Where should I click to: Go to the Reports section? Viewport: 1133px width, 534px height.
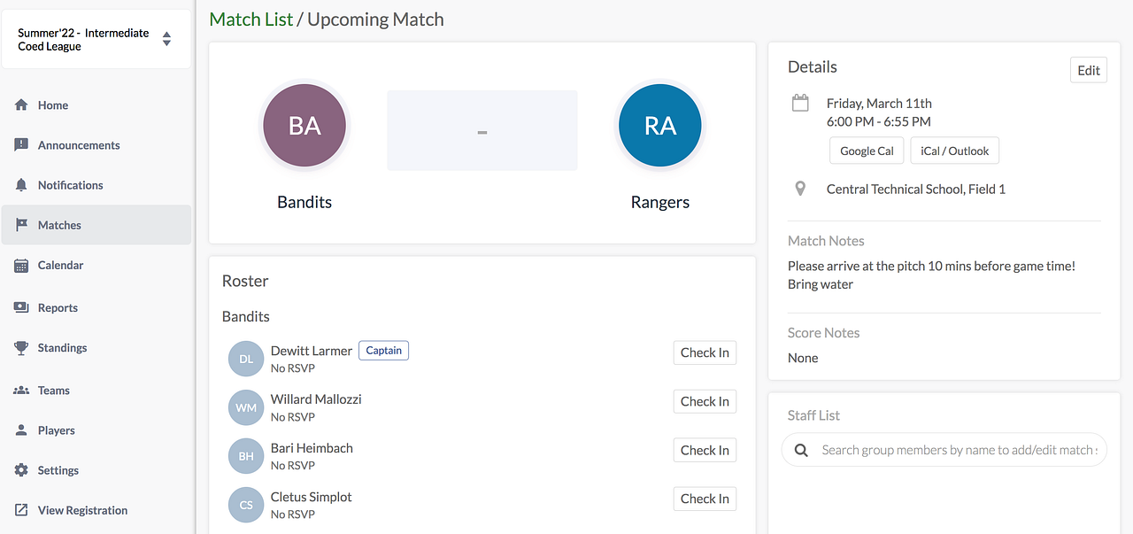(58, 307)
